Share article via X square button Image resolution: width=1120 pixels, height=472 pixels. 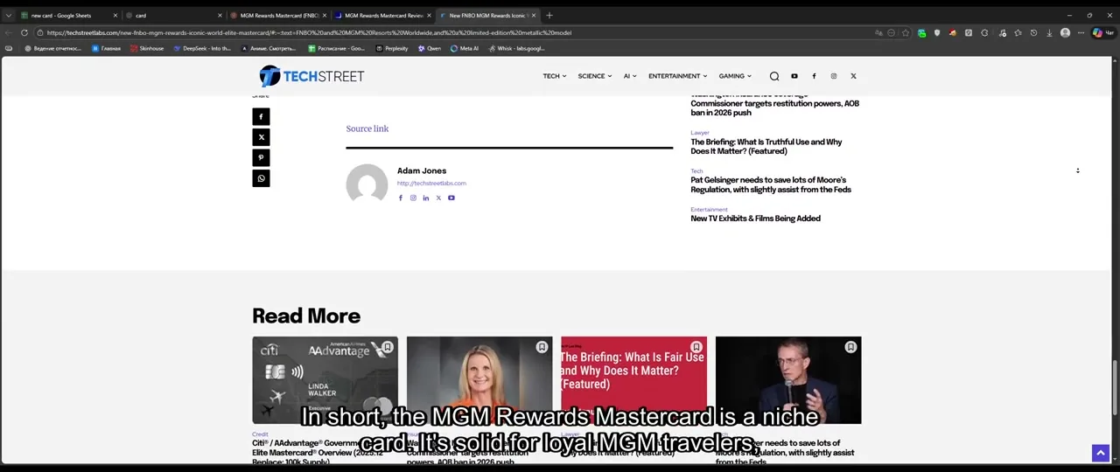click(261, 137)
